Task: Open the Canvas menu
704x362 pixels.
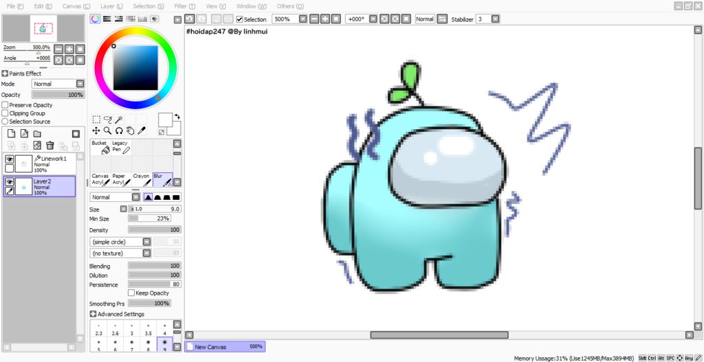Action: pos(76,6)
